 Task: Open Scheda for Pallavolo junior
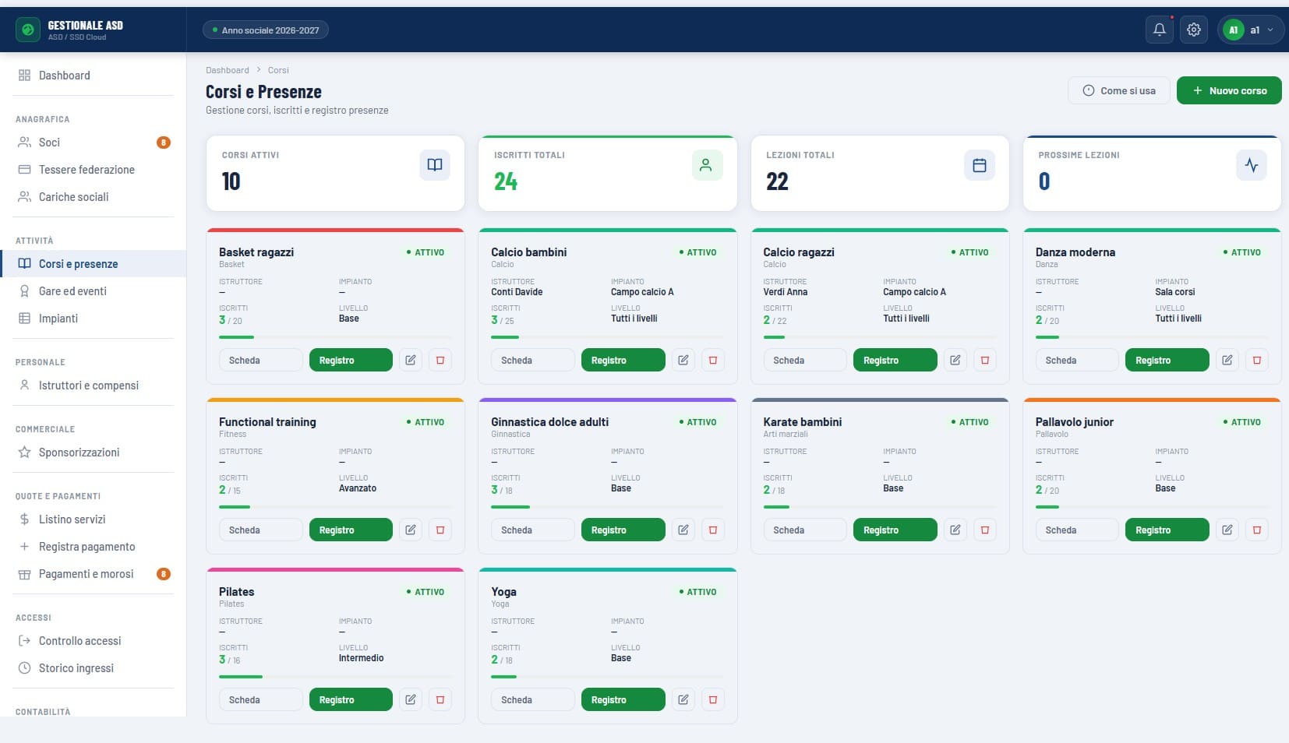(1077, 530)
